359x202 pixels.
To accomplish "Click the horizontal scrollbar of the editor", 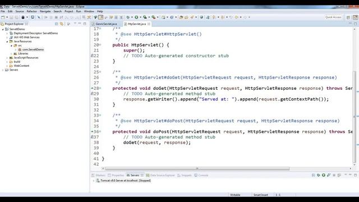I will click(x=197, y=168).
